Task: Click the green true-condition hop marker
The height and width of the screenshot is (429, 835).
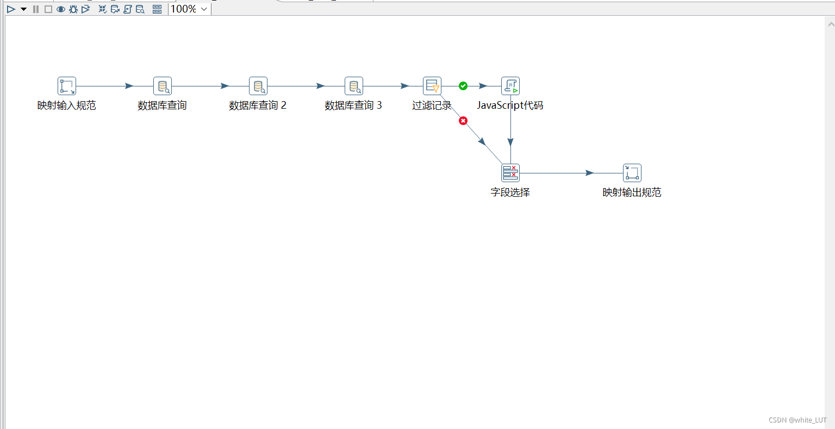Action: pos(463,86)
